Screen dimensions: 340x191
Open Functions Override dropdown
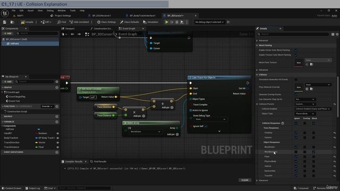click(47, 107)
